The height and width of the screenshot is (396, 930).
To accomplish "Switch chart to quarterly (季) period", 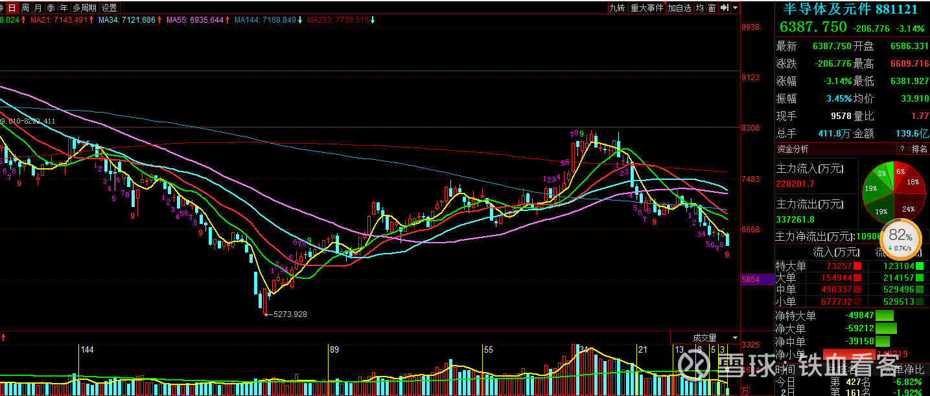I will pos(51,8).
